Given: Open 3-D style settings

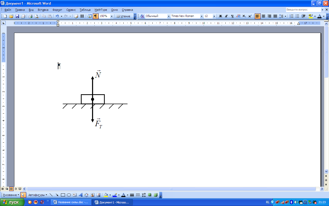Looking at the screenshot, I should click(x=156, y=195).
